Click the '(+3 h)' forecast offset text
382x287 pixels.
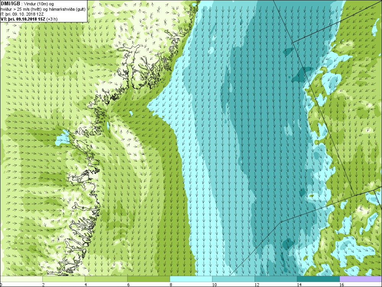pyautogui.click(x=52, y=19)
